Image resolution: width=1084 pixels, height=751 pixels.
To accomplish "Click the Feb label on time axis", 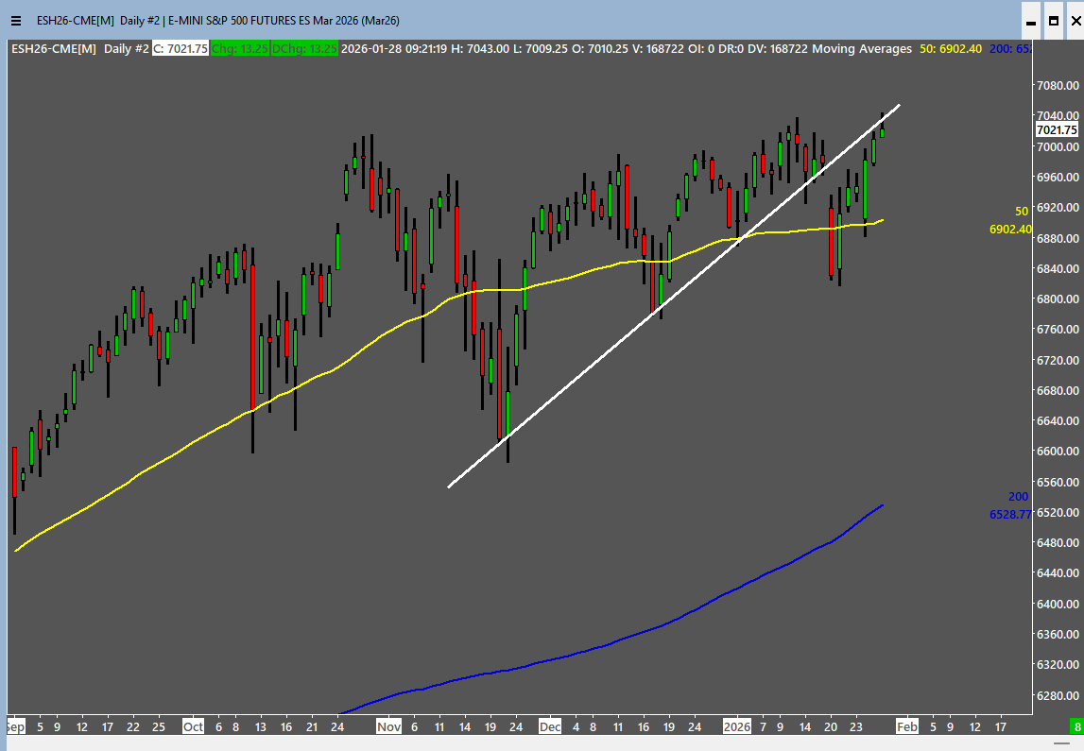I will (906, 727).
